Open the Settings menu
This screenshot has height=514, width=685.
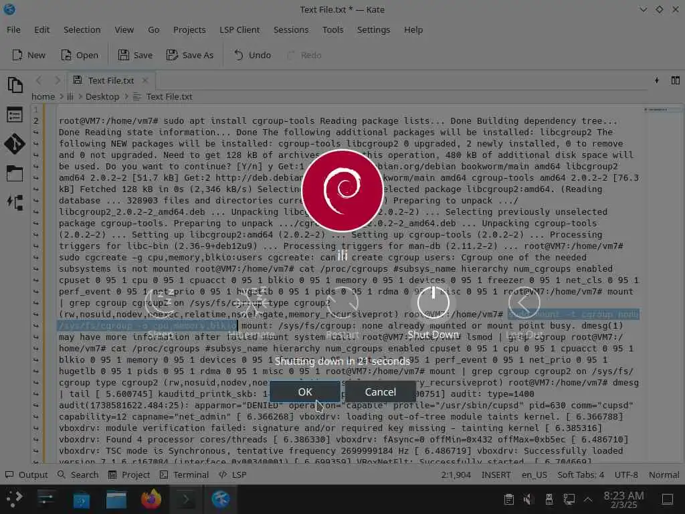click(x=373, y=29)
